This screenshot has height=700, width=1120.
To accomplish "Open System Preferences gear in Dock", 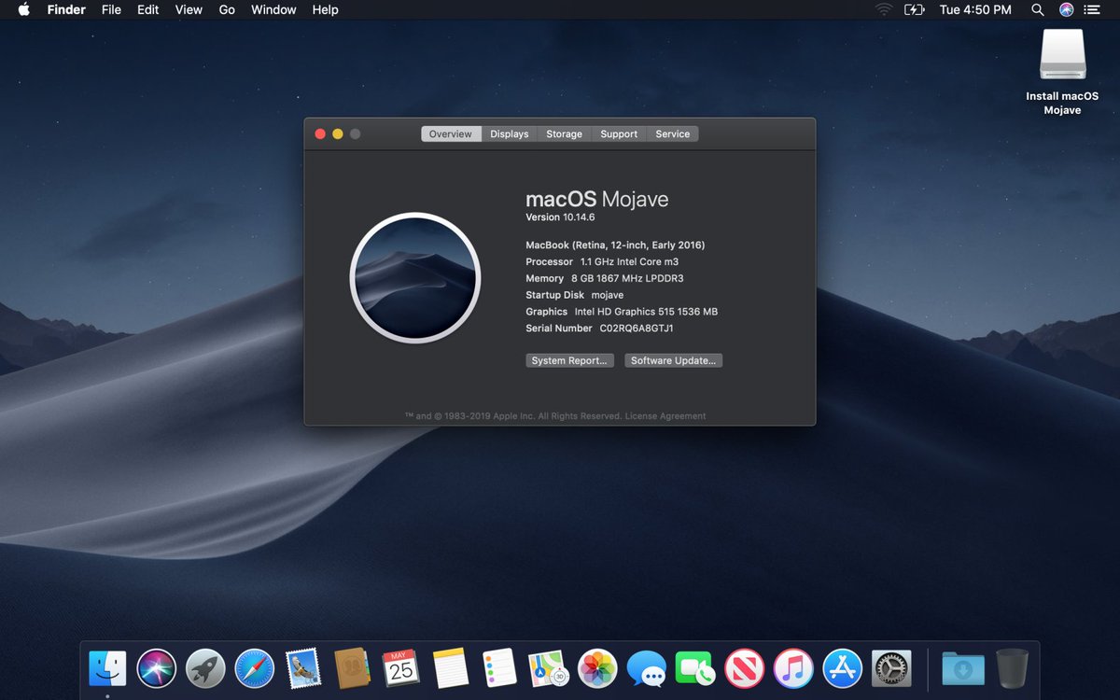I will click(x=891, y=668).
